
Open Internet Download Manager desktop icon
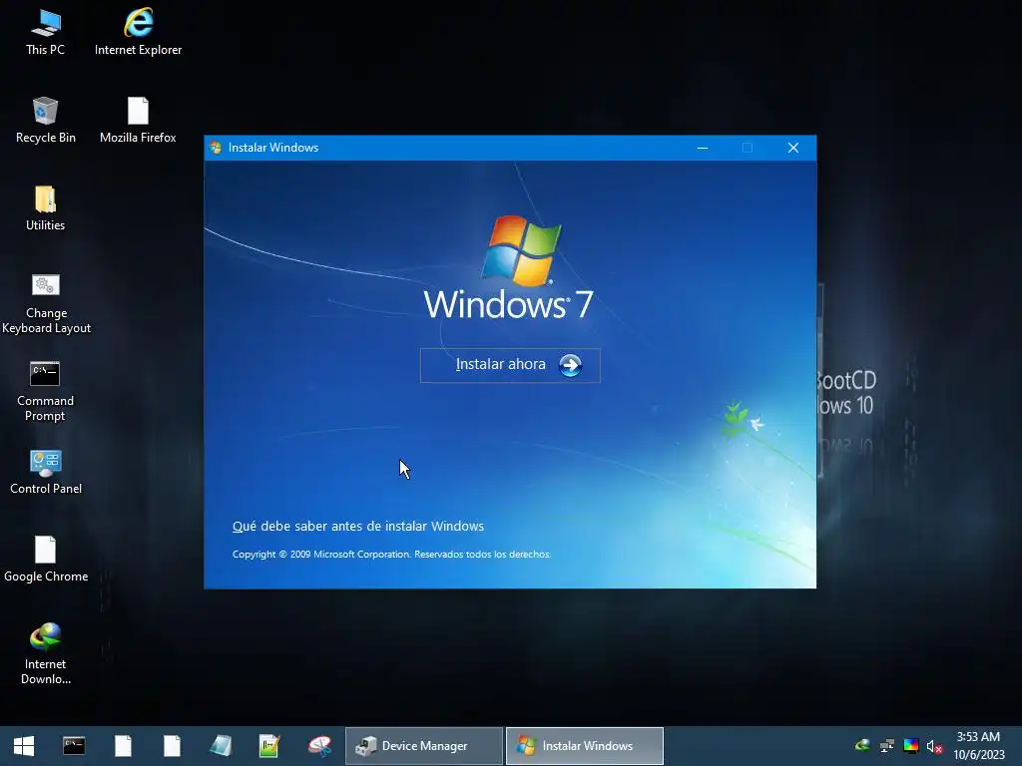click(46, 654)
